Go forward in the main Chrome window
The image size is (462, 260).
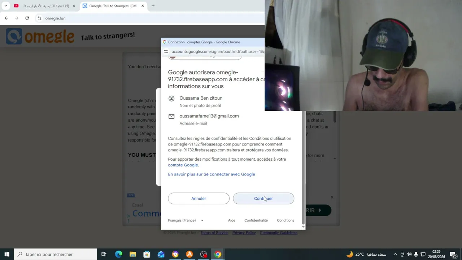point(17,18)
